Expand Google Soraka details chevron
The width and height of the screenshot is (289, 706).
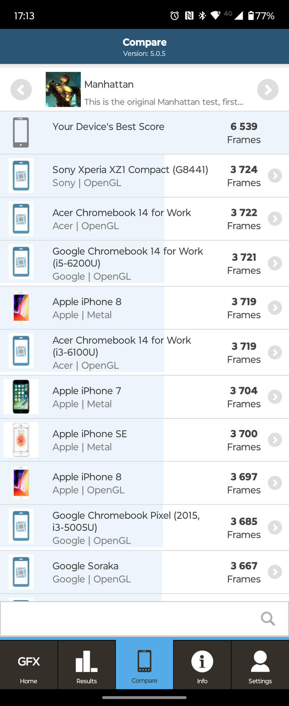tap(275, 572)
